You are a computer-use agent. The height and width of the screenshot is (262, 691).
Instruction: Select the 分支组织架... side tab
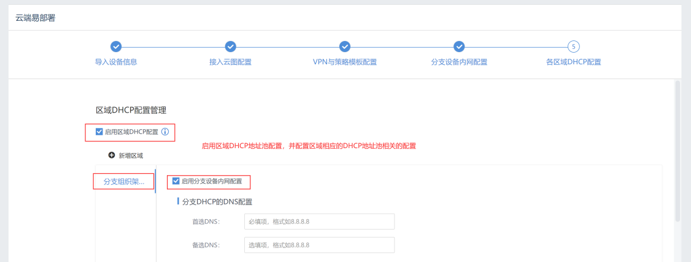click(x=123, y=182)
